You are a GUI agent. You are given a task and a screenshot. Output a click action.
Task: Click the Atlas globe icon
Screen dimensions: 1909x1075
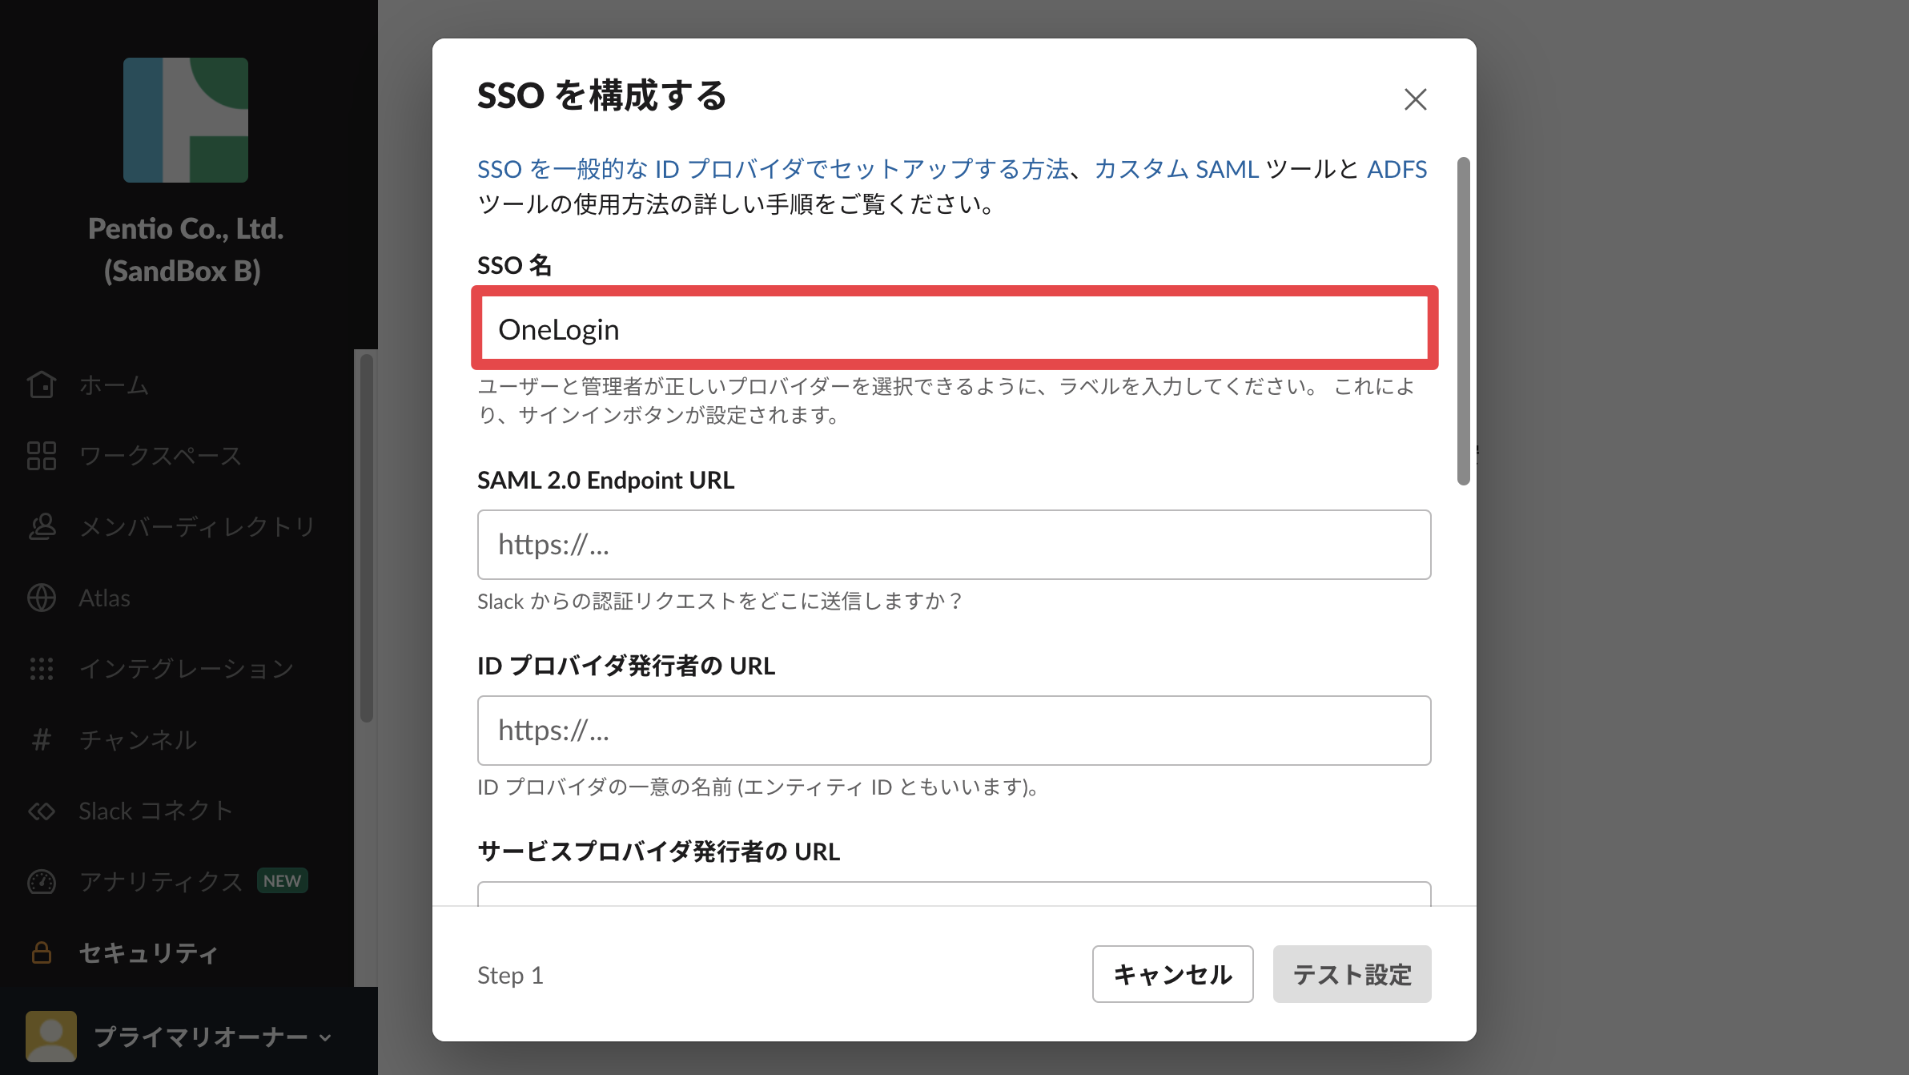tap(42, 598)
